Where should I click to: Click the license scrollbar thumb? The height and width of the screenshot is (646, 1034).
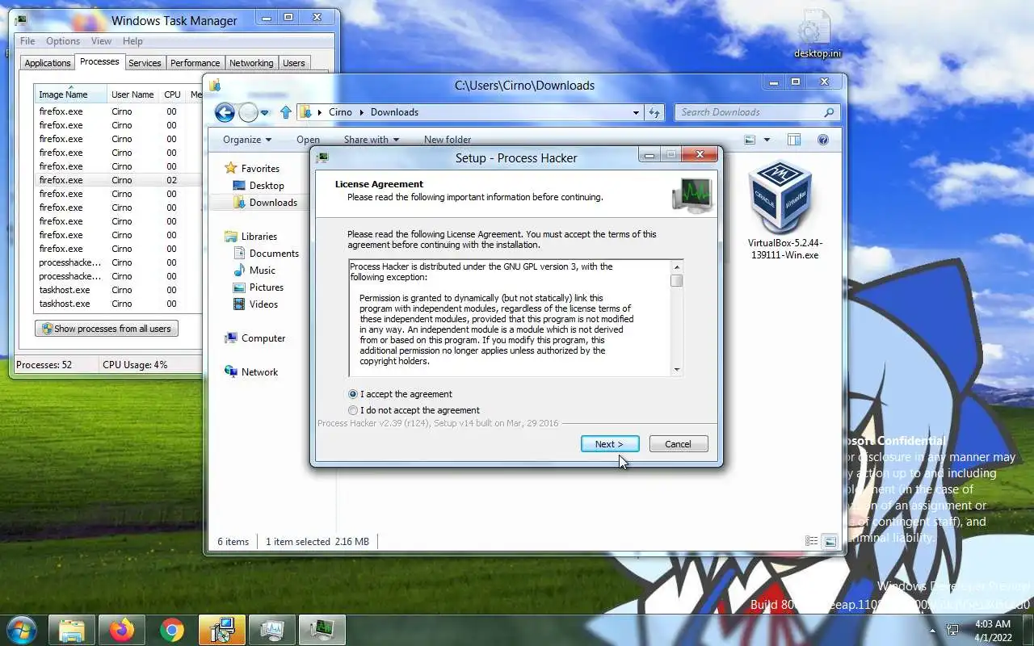click(x=677, y=280)
